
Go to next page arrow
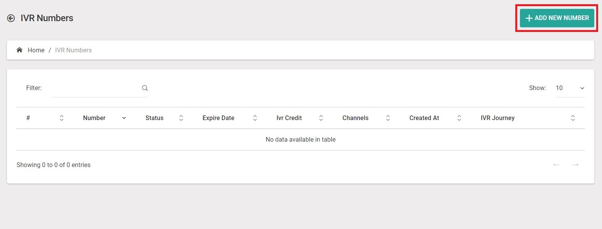pos(575,165)
